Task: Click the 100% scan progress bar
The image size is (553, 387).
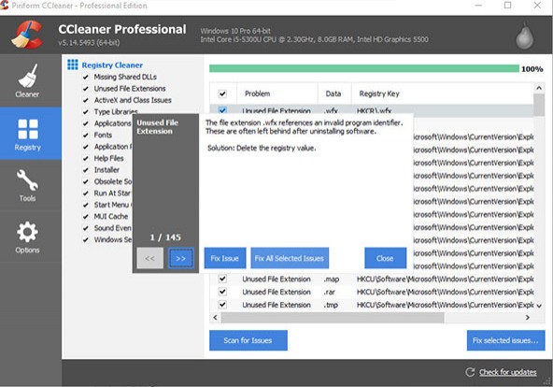Action: [x=364, y=68]
